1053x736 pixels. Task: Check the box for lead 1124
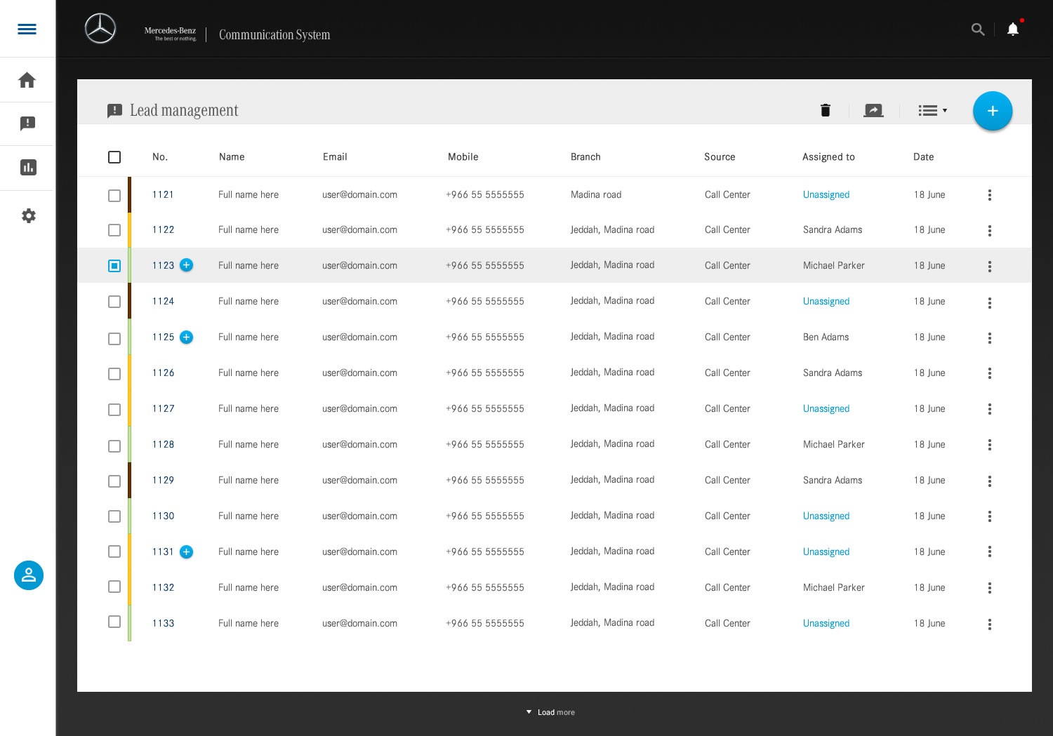(x=114, y=302)
